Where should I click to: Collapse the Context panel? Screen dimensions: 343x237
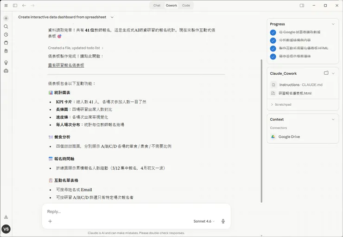tap(333, 120)
